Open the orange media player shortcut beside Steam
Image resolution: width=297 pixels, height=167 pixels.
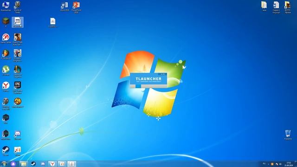click(x=18, y=151)
